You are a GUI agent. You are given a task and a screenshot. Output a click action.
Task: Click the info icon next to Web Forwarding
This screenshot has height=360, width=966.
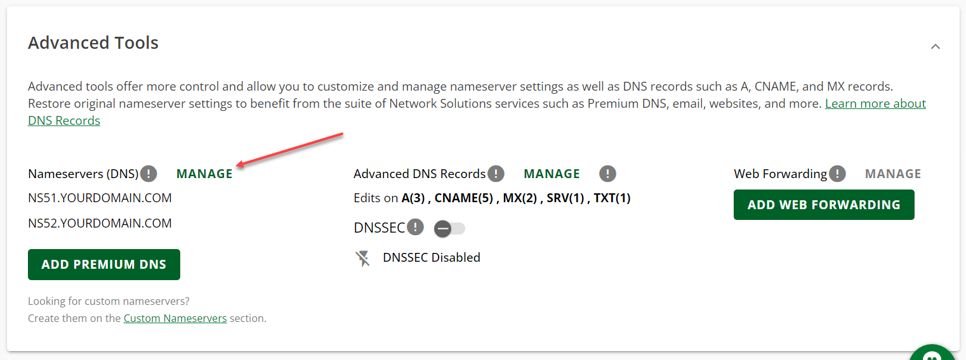coord(838,174)
